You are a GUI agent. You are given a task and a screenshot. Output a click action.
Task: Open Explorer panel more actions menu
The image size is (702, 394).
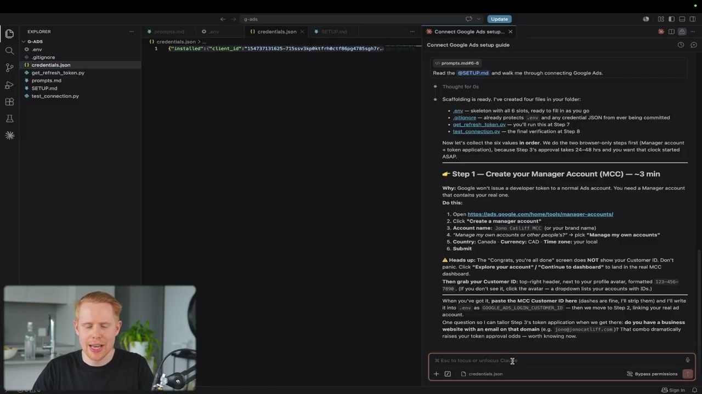131,32
